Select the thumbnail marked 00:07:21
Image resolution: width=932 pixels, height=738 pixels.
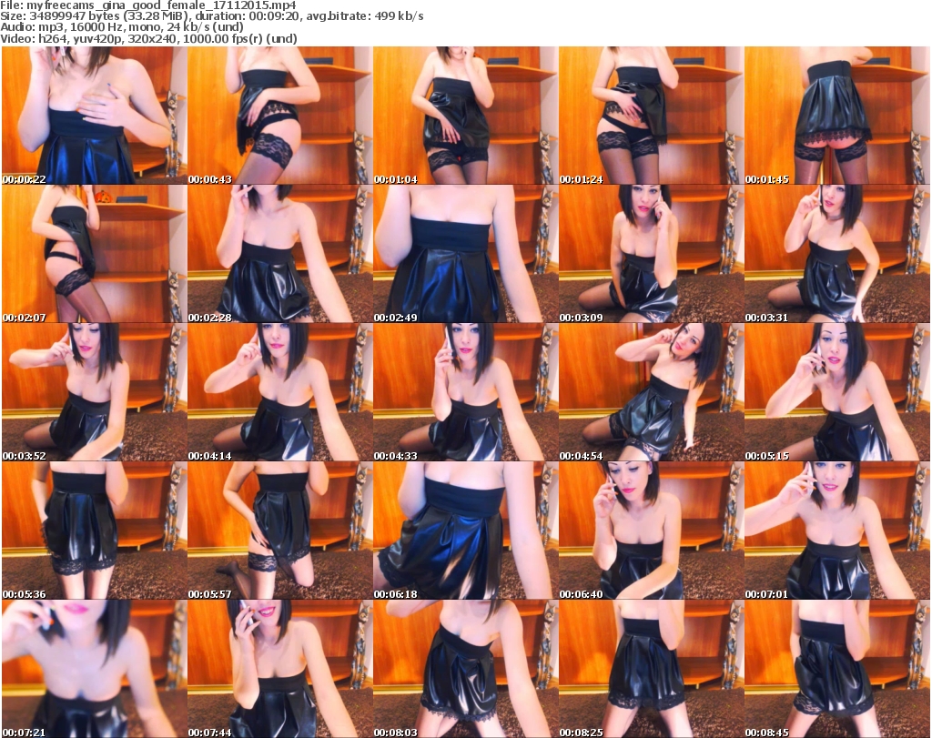[94, 669]
